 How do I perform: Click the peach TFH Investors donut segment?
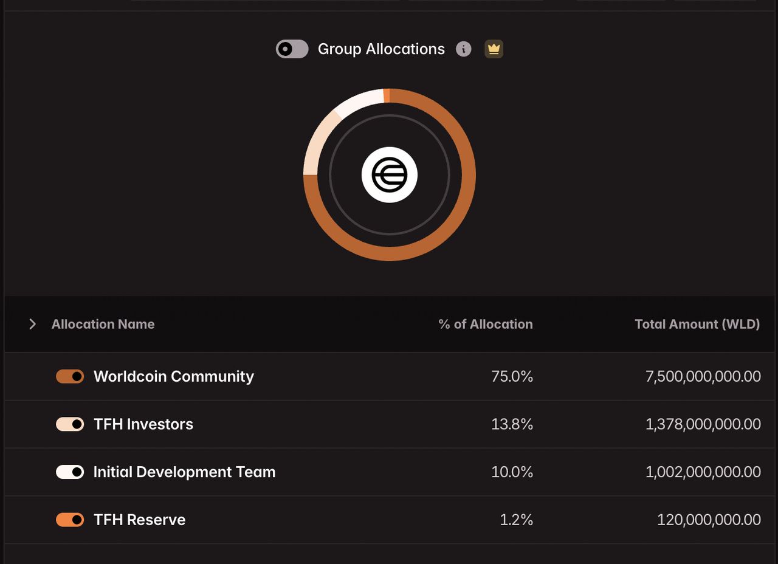[x=316, y=143]
